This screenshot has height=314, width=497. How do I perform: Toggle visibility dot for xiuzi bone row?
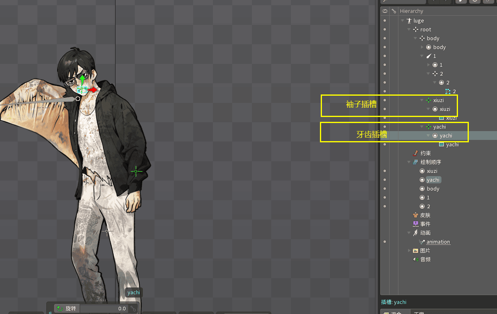(385, 100)
